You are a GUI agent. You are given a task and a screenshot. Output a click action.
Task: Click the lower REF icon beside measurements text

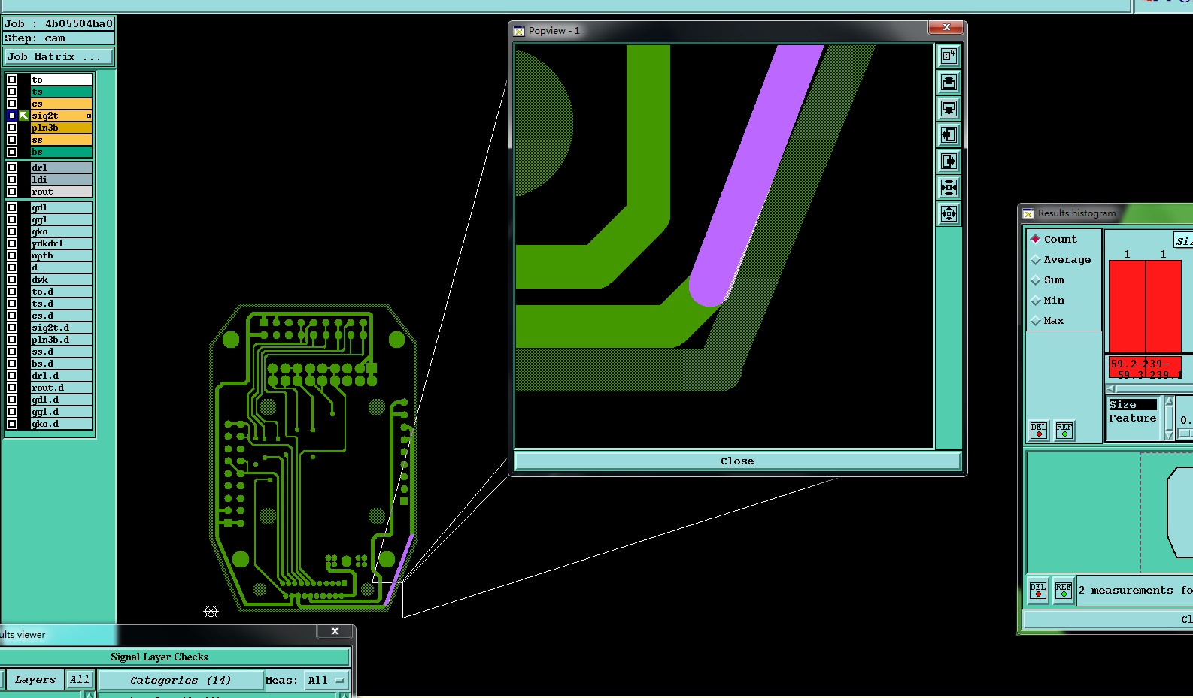[1064, 590]
